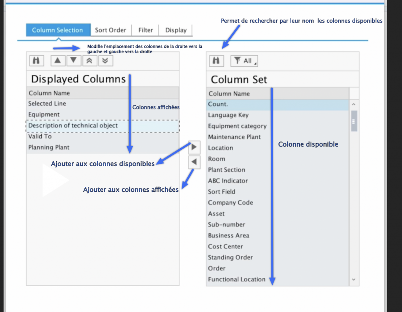Click binoculars search icon in Column Set
The height and width of the screenshot is (312, 402).
pos(216,61)
